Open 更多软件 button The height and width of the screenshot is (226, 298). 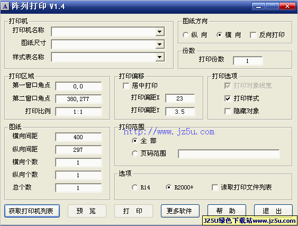(180, 211)
